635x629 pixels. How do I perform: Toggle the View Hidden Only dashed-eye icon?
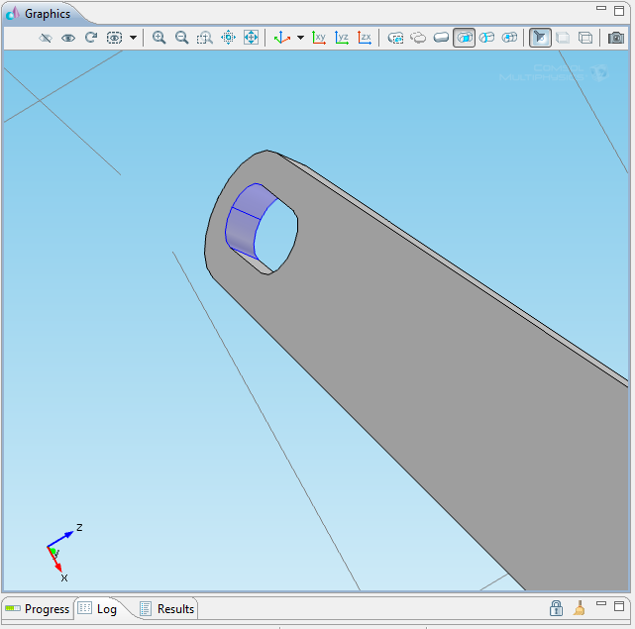114,38
